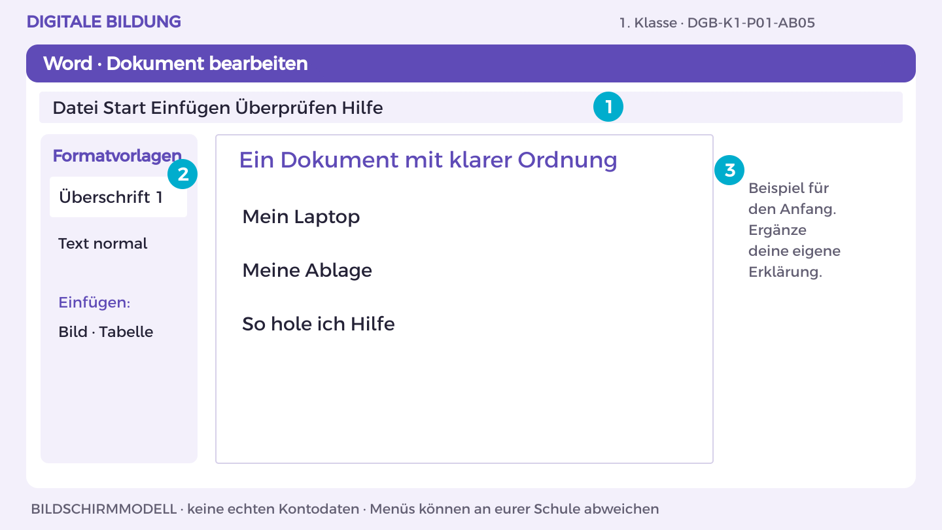Click the footer text starting with 'BILDSCHIRMMODELL'
Image resolution: width=942 pixels, height=530 pixels.
[x=345, y=508]
